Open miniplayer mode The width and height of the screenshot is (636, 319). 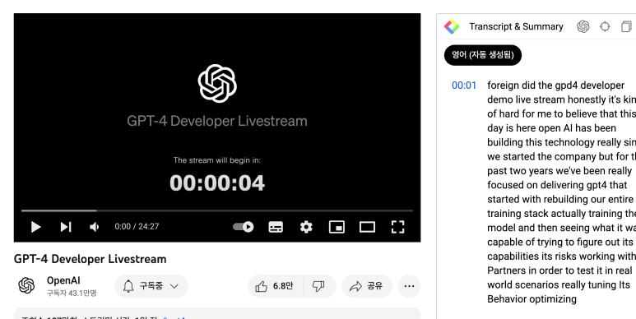click(x=337, y=227)
